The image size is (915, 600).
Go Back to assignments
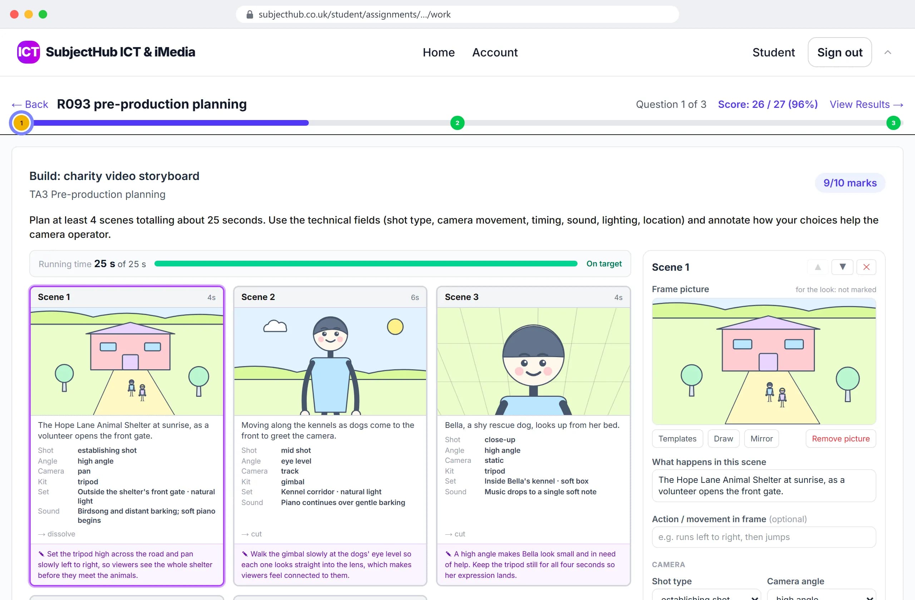[x=30, y=105]
